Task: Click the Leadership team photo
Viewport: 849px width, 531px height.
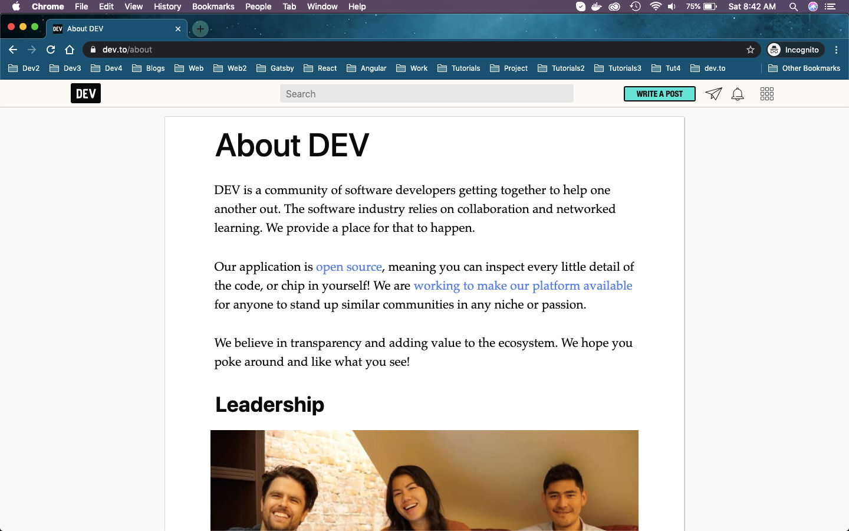Action: pos(424,480)
